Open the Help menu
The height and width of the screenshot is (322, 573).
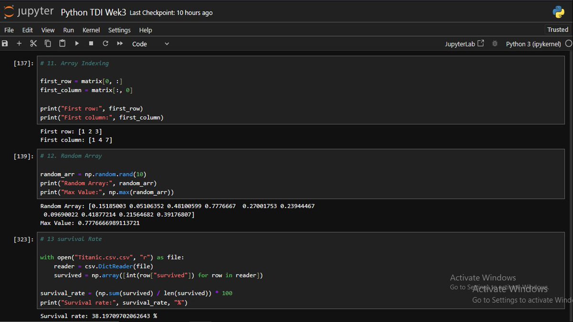[146, 30]
